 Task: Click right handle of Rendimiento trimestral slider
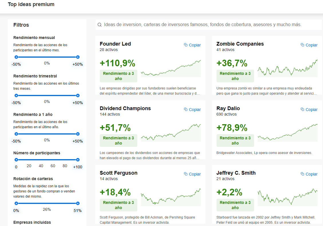tap(78, 96)
